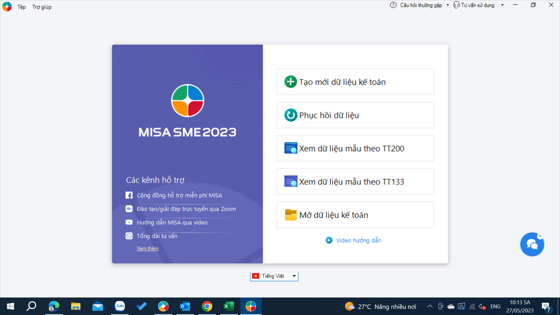This screenshot has height=315, width=560.
Task: Click the yellow folder open-data icon
Action: click(x=291, y=215)
